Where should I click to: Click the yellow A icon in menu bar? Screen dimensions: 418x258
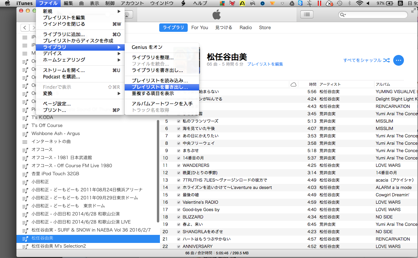coord(242,3)
